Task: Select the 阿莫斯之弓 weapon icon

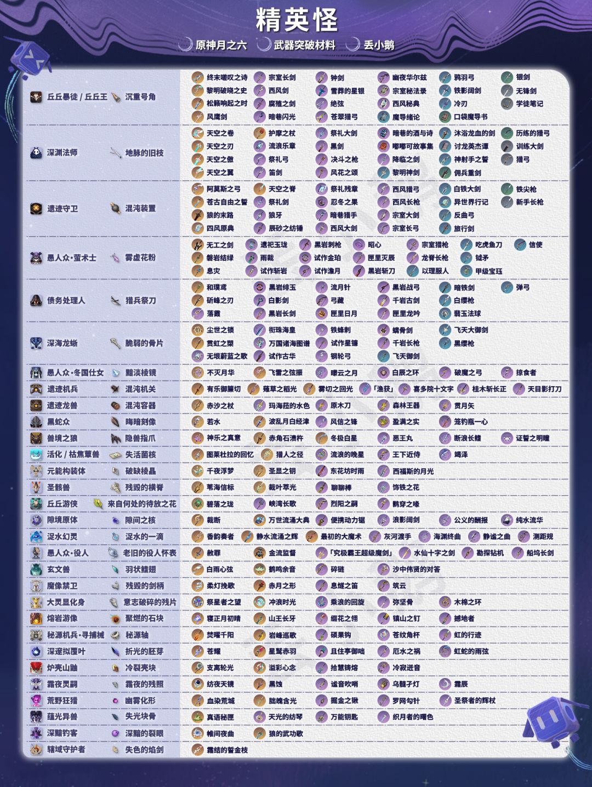Action: (198, 189)
